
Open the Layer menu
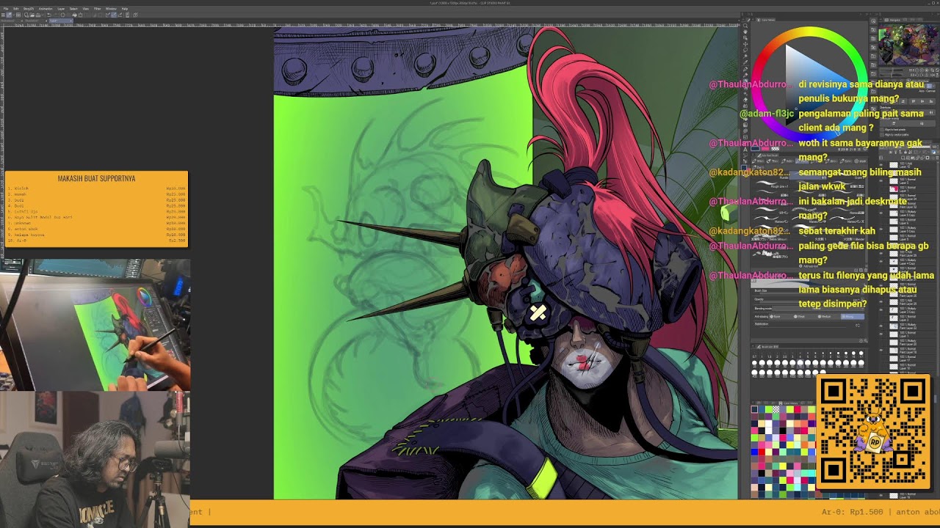coord(61,8)
